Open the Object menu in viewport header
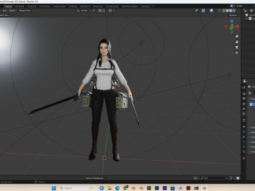255x191 pixels. pyautogui.click(x=12, y=11)
